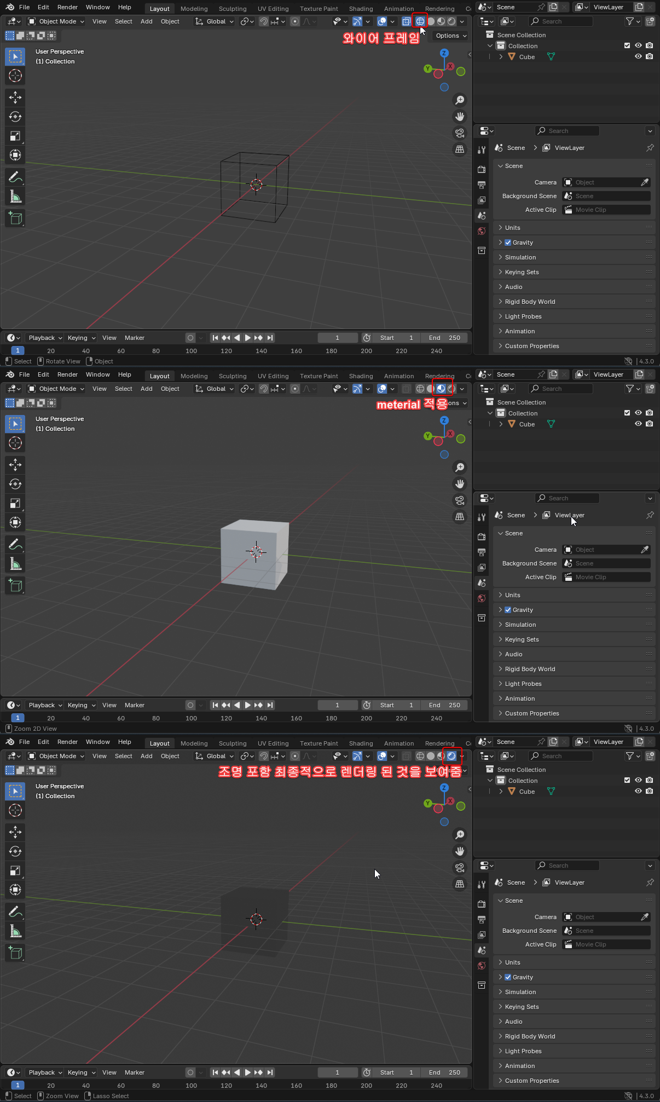Click the Select Box tool in the bottom window
Image resolution: width=660 pixels, height=1102 pixels.
(x=15, y=791)
